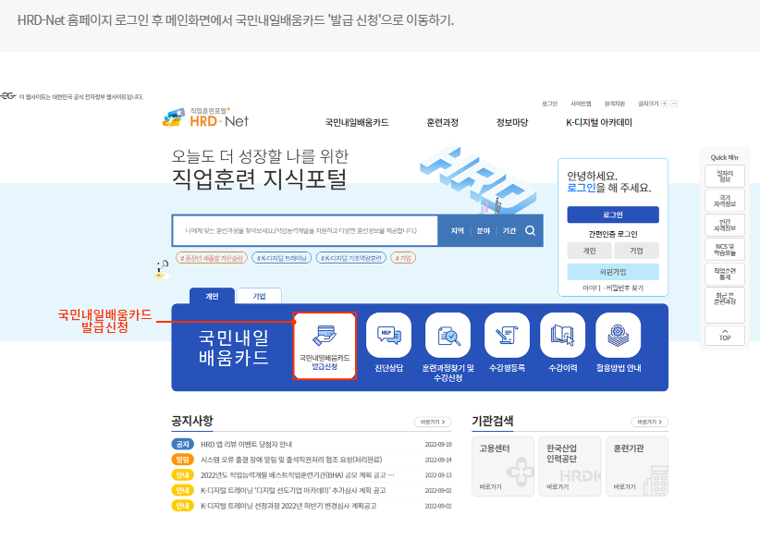Click the blue 로그인 button

pyautogui.click(x=613, y=215)
